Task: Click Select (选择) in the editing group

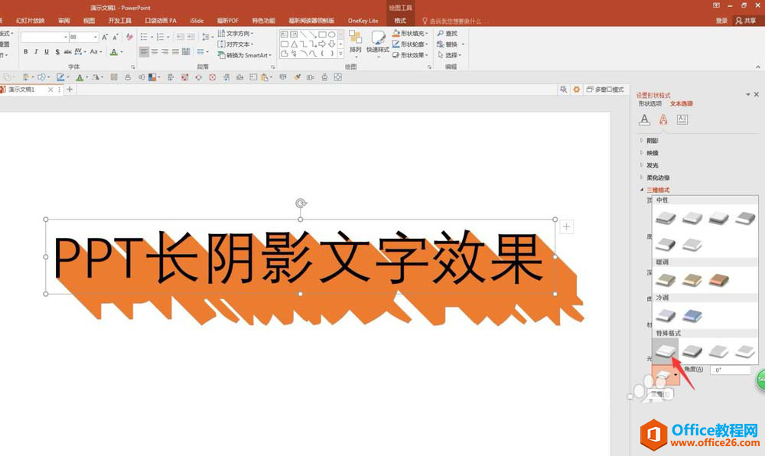Action: click(449, 55)
